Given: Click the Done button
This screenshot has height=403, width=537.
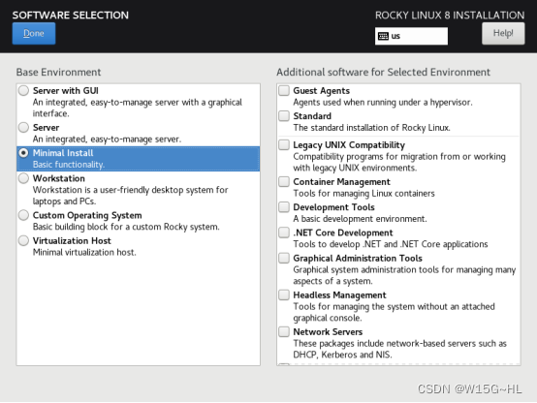Looking at the screenshot, I should coord(34,34).
